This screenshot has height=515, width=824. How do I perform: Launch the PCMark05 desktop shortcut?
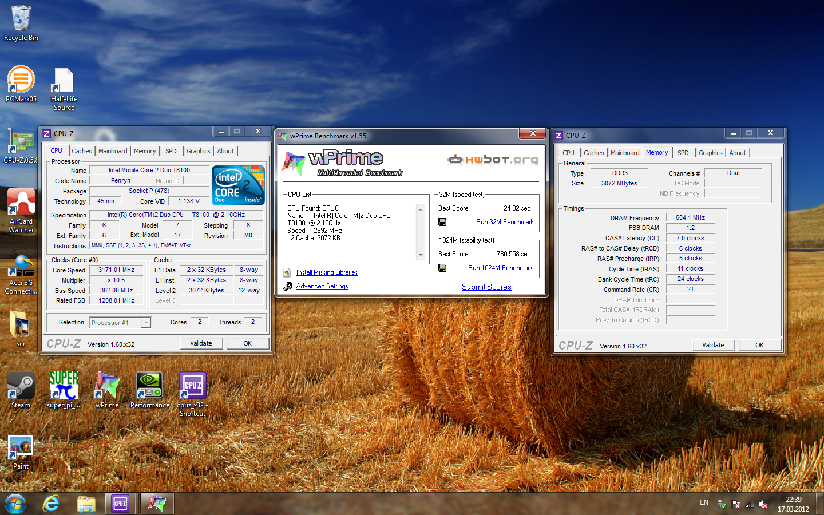click(21, 84)
